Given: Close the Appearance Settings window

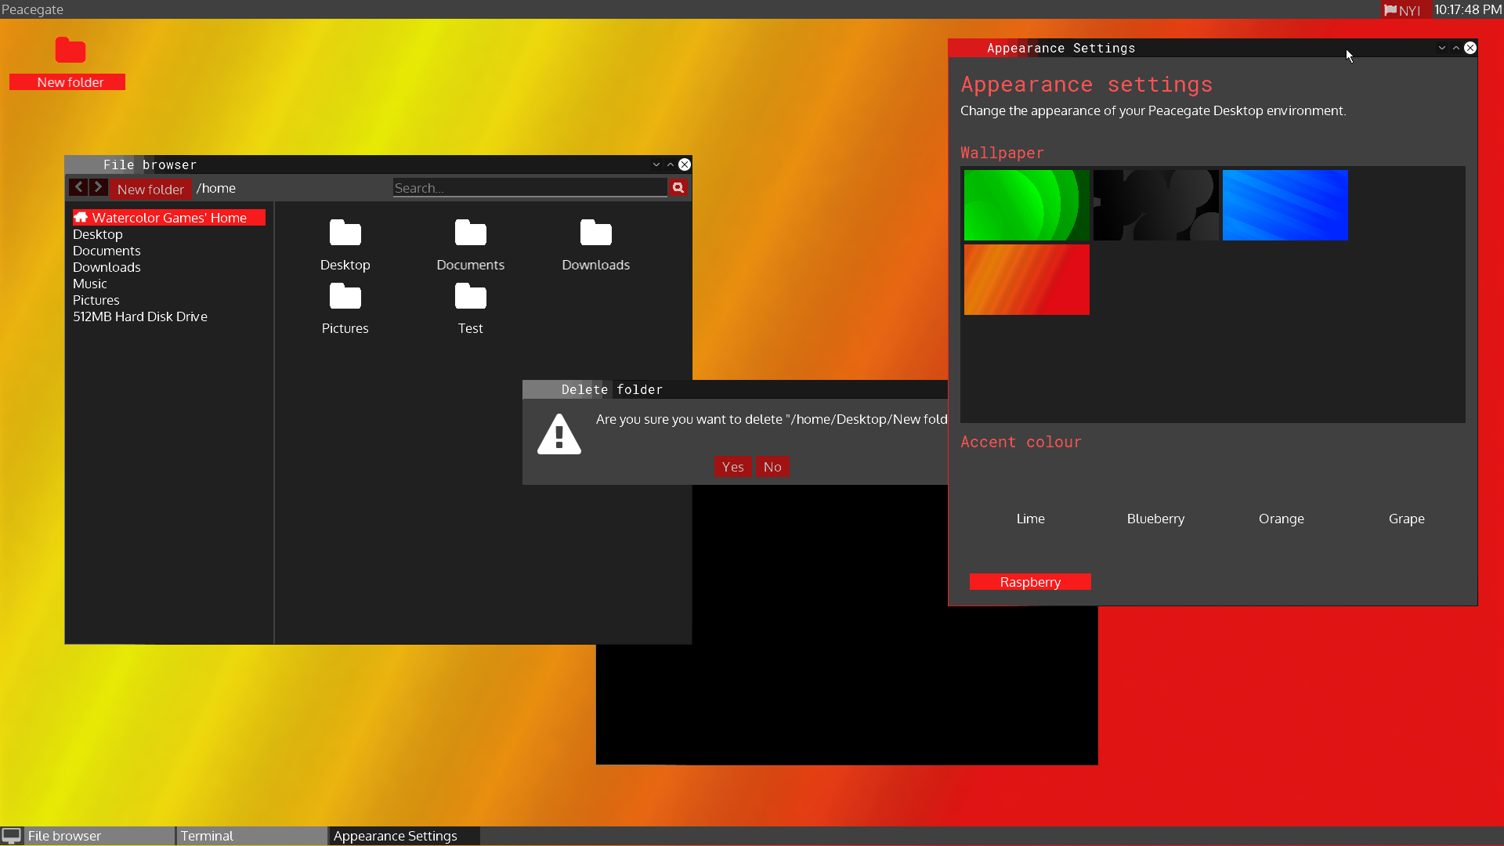Looking at the screenshot, I should point(1470,48).
